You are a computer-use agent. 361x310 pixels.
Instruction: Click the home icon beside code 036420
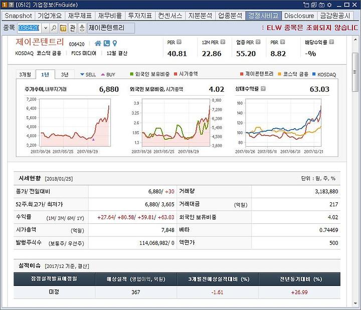(x=98, y=43)
